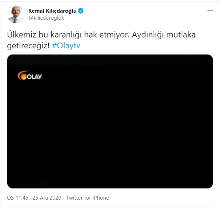Click the ÖS 11:45 timestamp

click(x=17, y=198)
